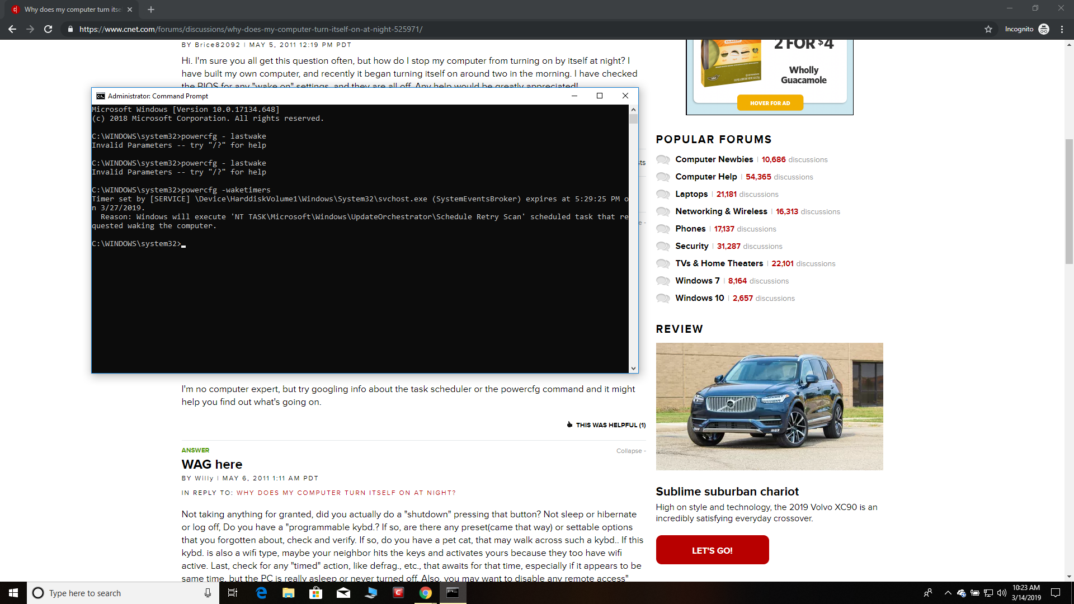Open the TVs & Home Theaters forum
The width and height of the screenshot is (1074, 604).
719,263
